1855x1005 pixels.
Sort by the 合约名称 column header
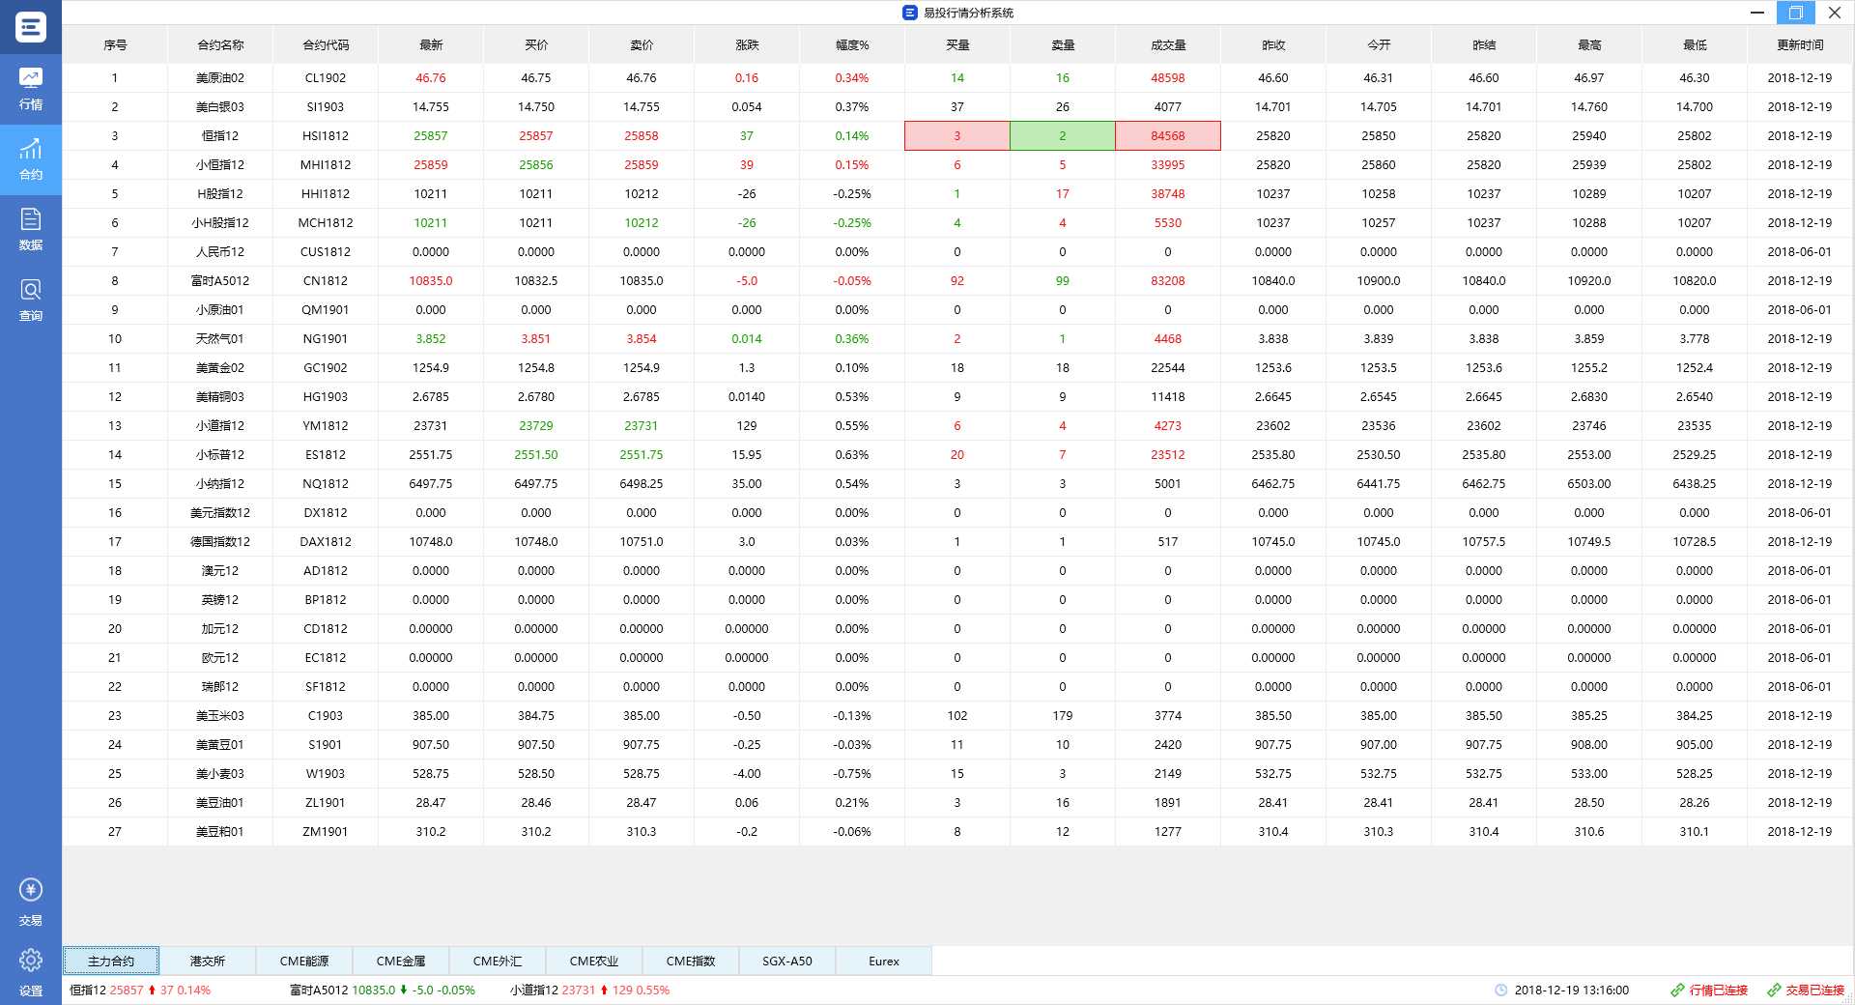coord(220,44)
